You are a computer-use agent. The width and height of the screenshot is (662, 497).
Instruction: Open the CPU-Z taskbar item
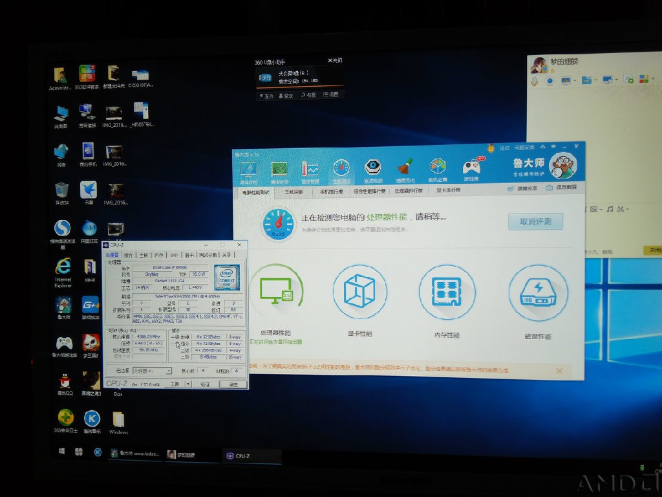(x=251, y=456)
